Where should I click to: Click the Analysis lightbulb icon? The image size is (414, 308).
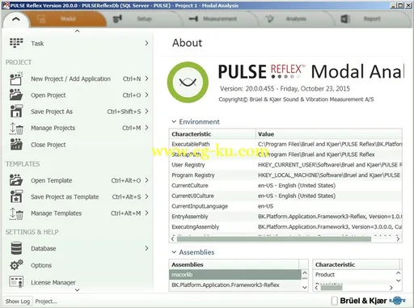coord(269,19)
